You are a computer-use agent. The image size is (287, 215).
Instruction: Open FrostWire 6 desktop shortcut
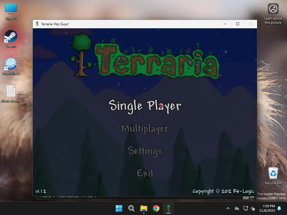click(11, 66)
